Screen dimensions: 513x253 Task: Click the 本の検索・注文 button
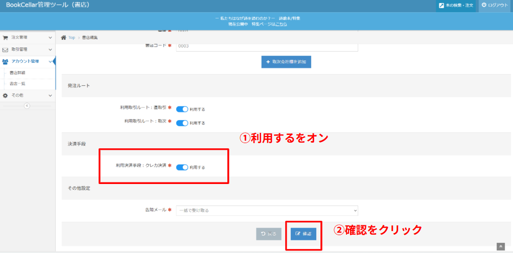pyautogui.click(x=456, y=6)
